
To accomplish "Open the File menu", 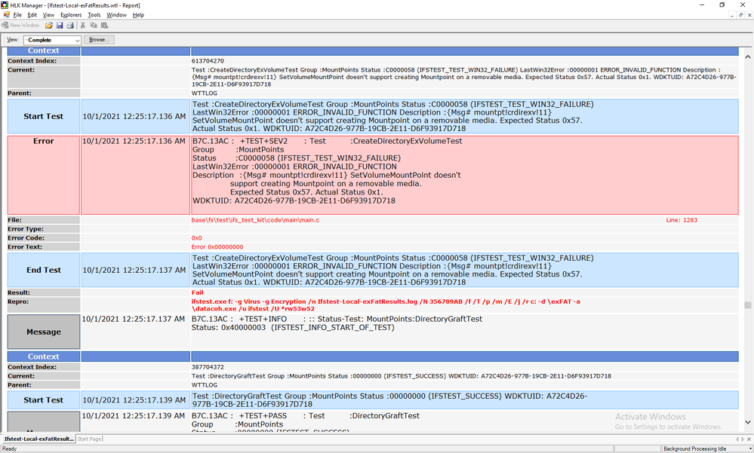I will pyautogui.click(x=18, y=15).
